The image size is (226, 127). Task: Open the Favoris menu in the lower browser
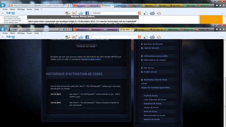[x=29, y=33]
